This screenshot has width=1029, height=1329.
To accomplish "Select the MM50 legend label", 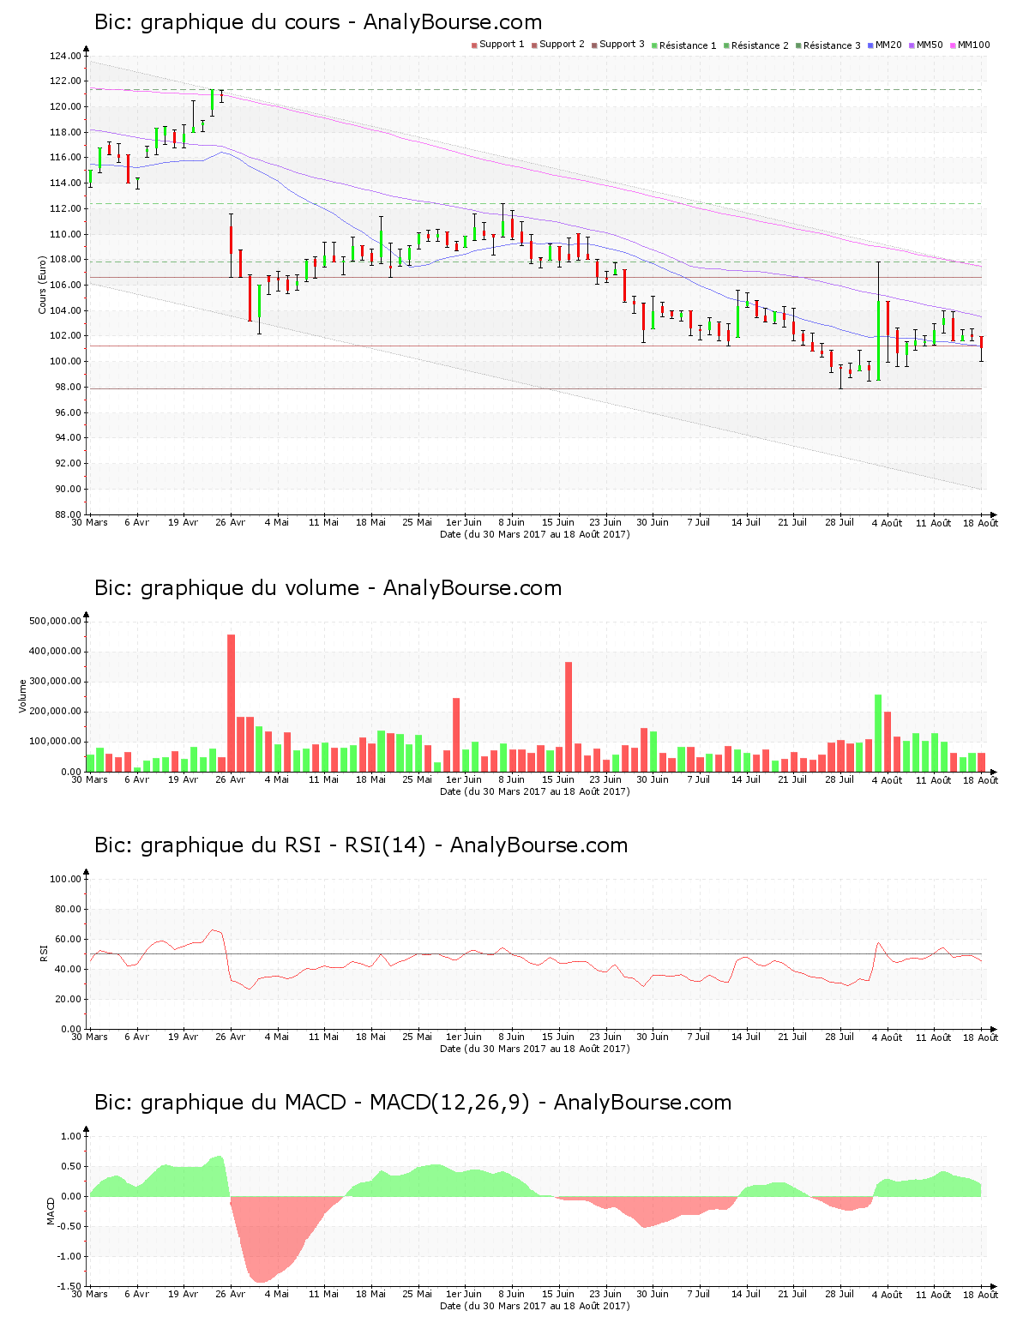I will [x=930, y=45].
